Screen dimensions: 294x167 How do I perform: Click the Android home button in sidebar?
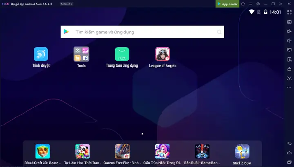[x=290, y=153]
